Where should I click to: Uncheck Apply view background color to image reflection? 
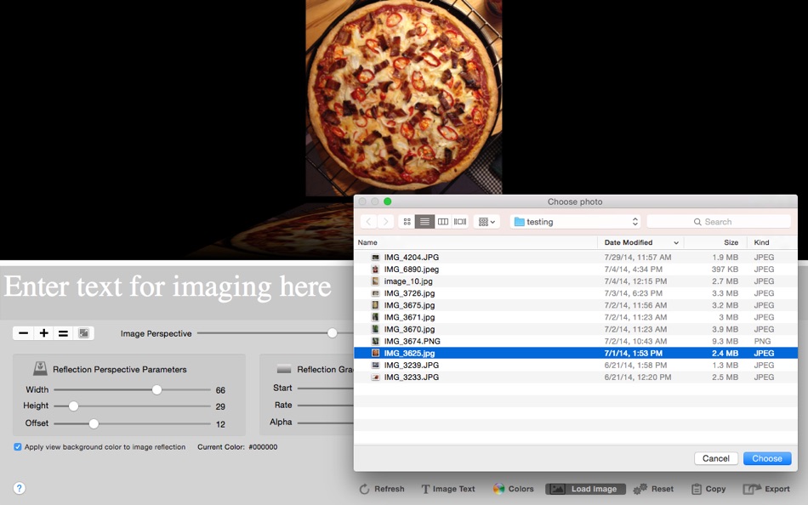[x=17, y=446]
